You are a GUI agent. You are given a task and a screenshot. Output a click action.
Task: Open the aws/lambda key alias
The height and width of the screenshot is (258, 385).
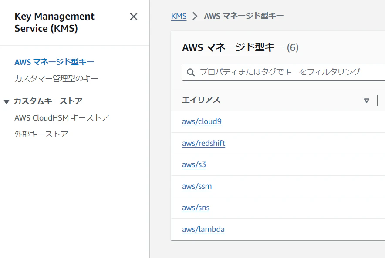(203, 229)
